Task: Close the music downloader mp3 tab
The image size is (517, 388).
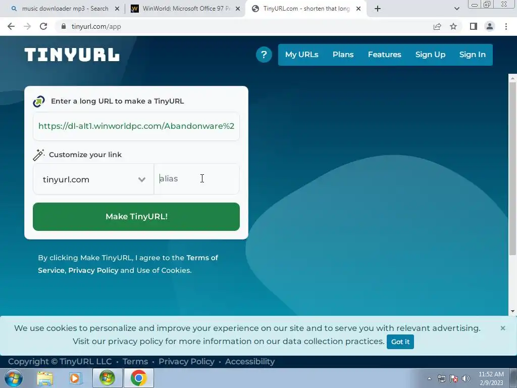Action: click(x=117, y=9)
